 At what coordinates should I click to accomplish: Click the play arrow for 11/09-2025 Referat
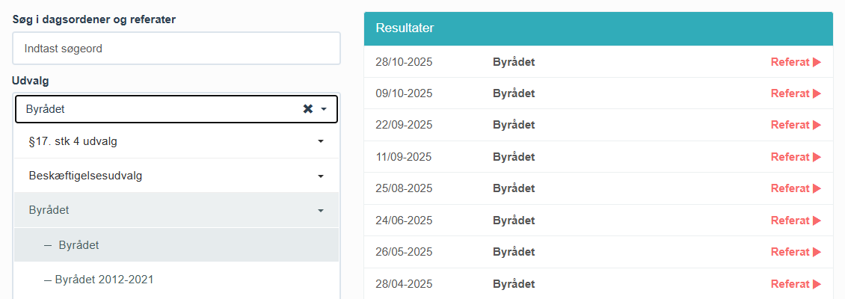[817, 157]
